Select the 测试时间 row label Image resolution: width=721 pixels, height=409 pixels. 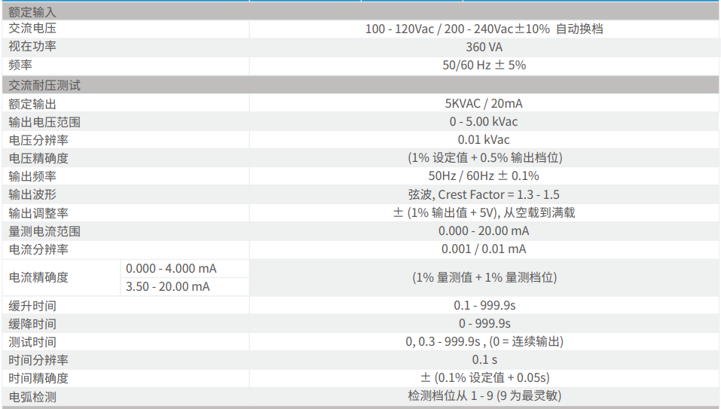click(x=32, y=342)
